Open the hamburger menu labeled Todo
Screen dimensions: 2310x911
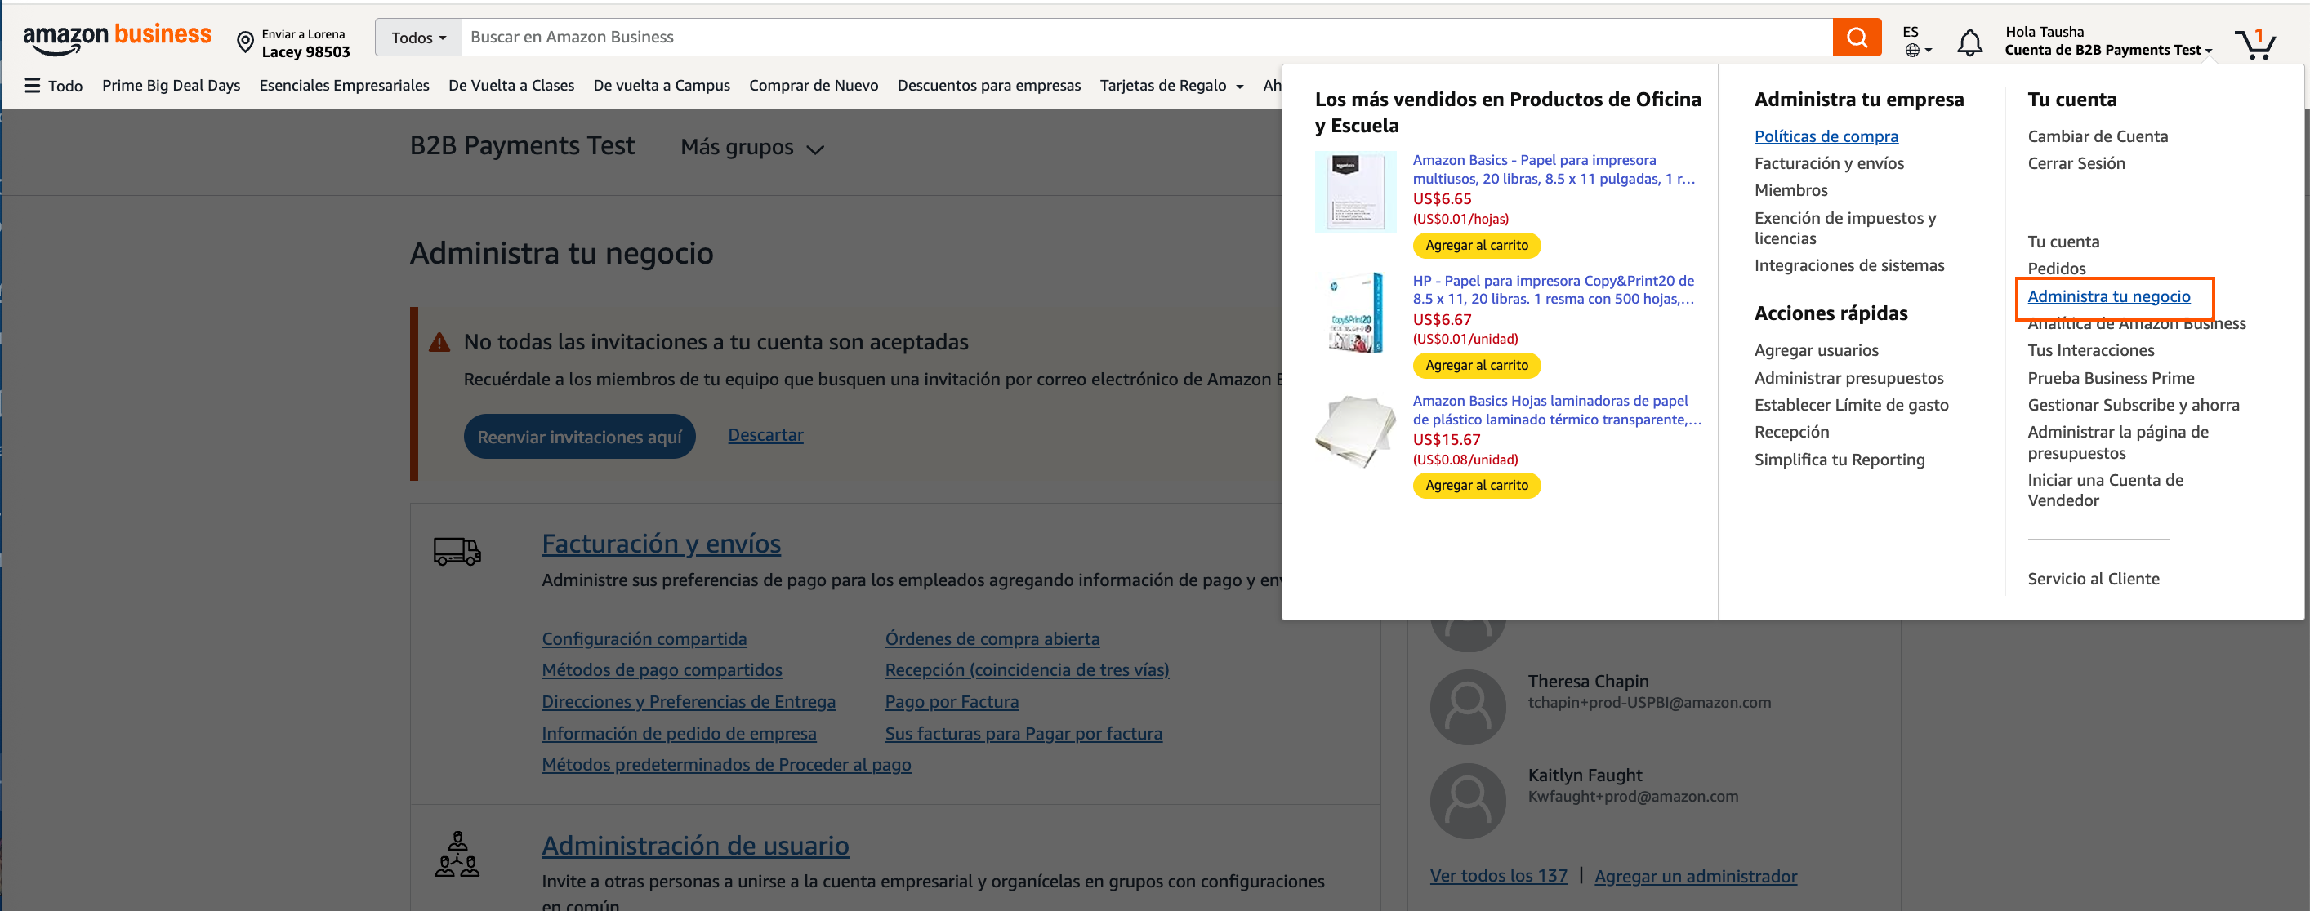pos(33,85)
